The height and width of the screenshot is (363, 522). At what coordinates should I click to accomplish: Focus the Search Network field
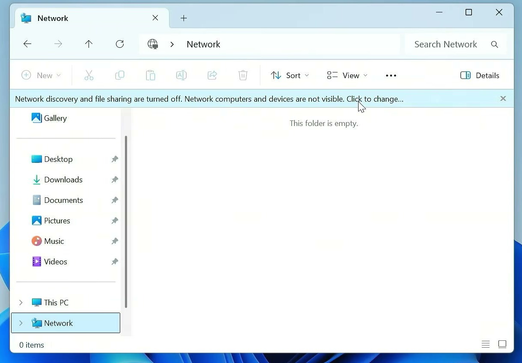tap(456, 44)
